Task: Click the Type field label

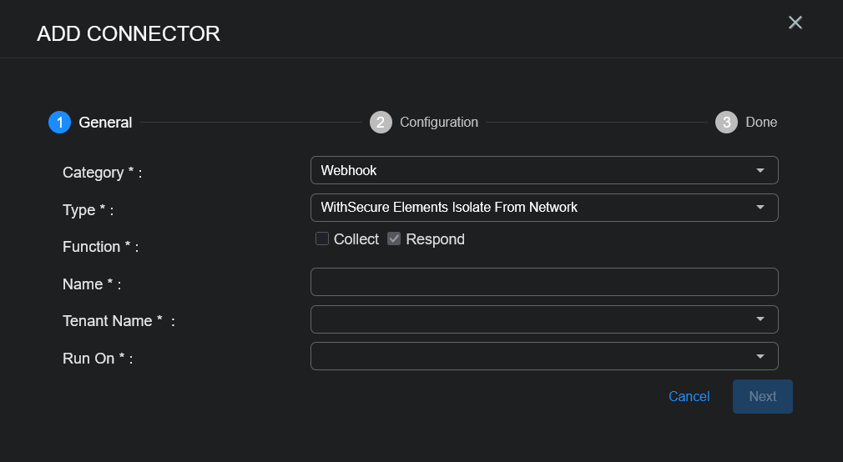Action: [x=79, y=210]
